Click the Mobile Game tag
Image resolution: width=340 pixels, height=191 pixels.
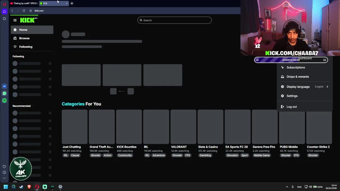(262, 155)
